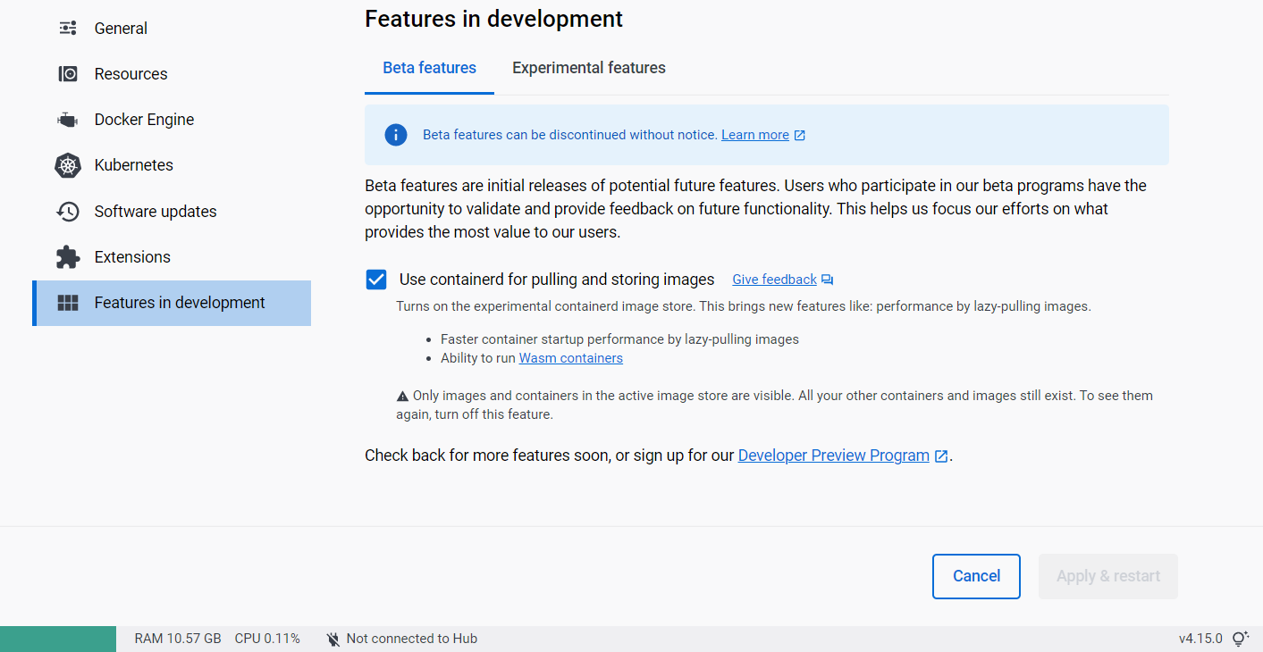Click the blue info icon in the banner
The image size is (1263, 652).
click(x=396, y=134)
